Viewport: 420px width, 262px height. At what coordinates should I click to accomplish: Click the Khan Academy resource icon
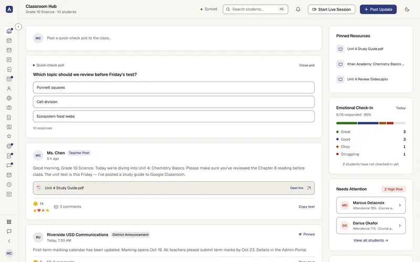tap(340, 64)
